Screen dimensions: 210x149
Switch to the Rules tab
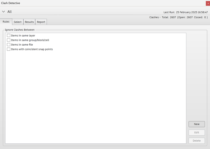[x=6, y=22]
